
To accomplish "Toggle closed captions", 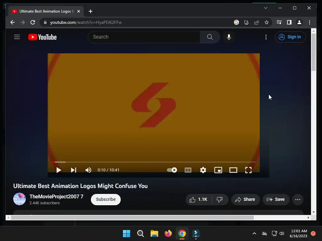I will click(x=188, y=170).
